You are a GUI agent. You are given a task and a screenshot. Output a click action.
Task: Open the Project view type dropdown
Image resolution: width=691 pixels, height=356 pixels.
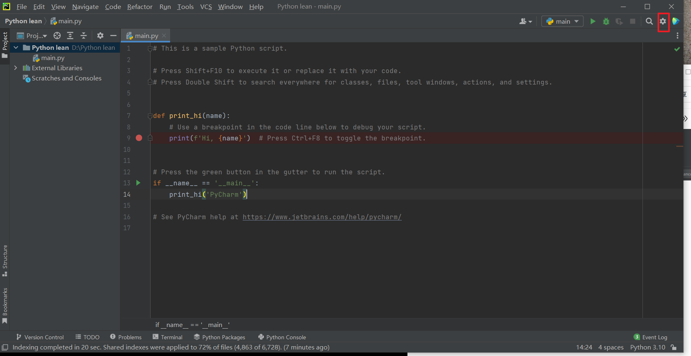click(32, 36)
